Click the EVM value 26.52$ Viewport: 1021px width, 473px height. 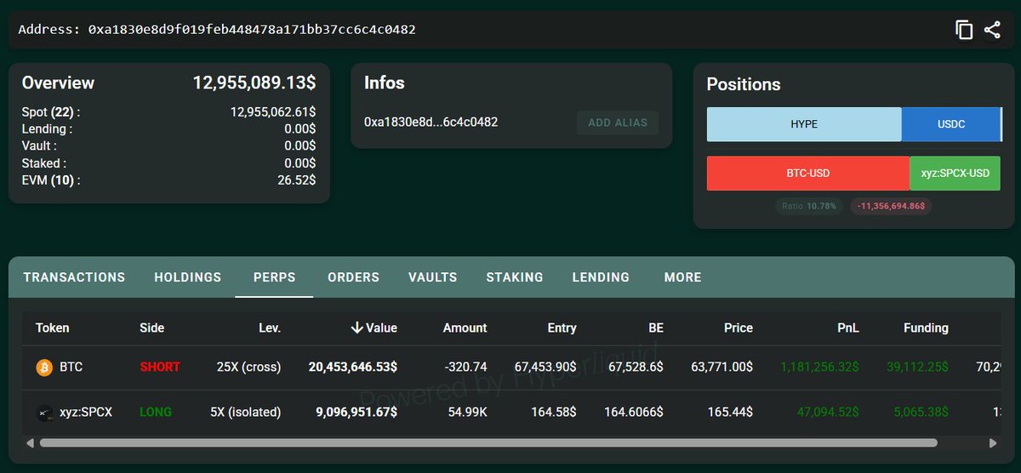[297, 180]
